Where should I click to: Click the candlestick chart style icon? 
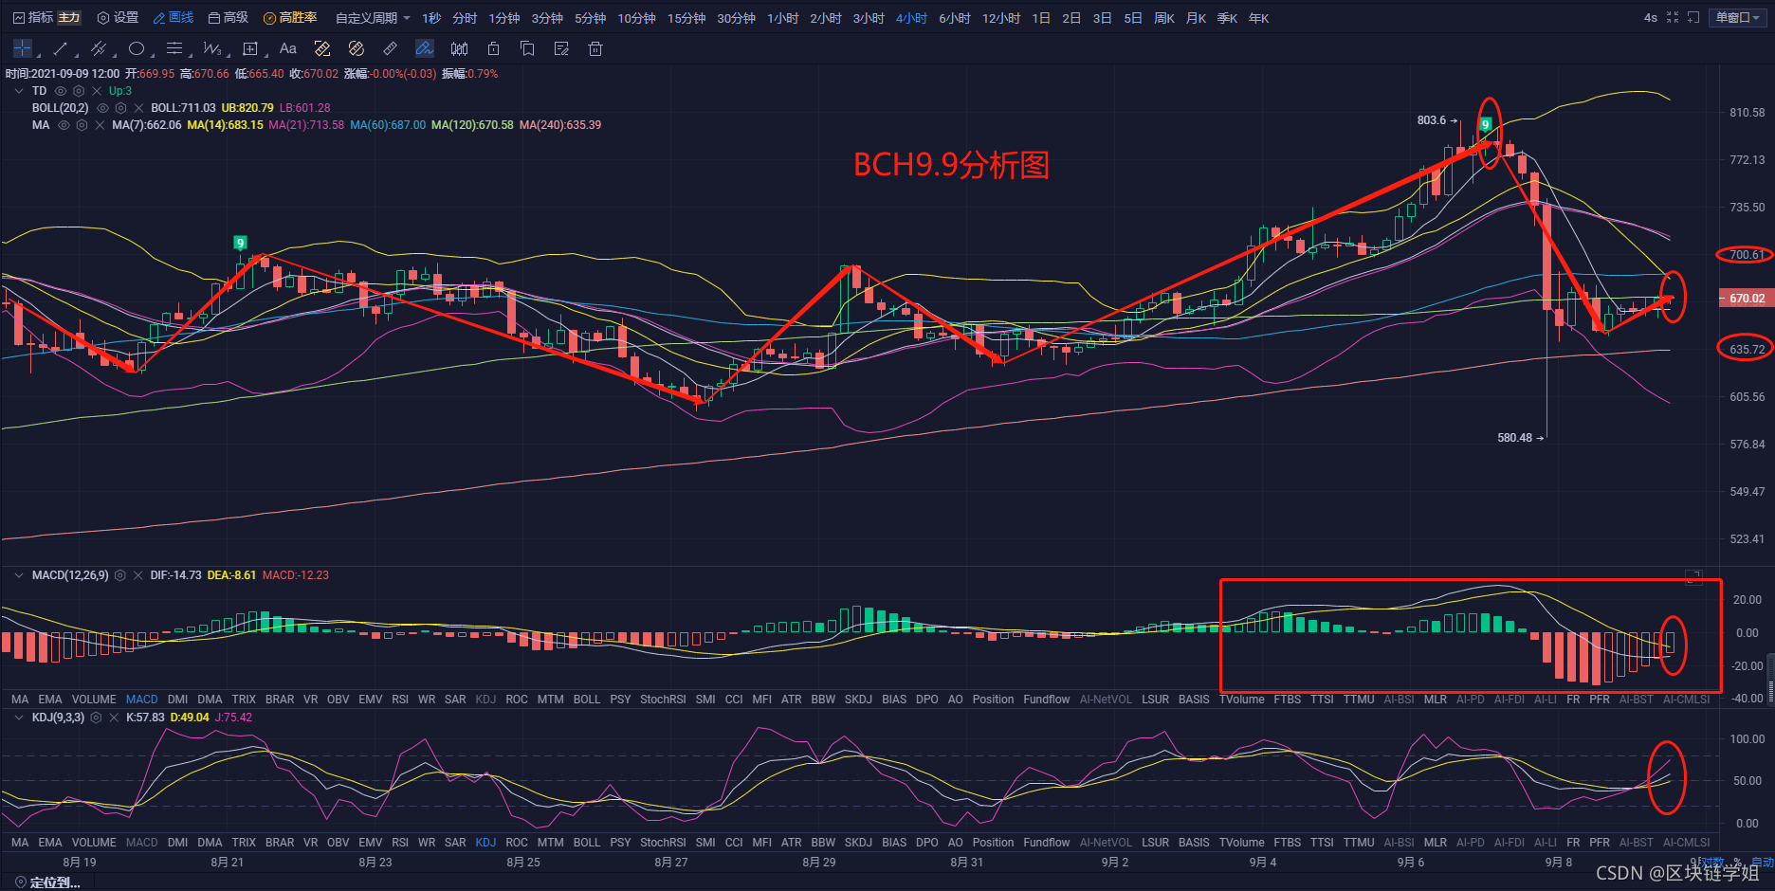tap(459, 48)
